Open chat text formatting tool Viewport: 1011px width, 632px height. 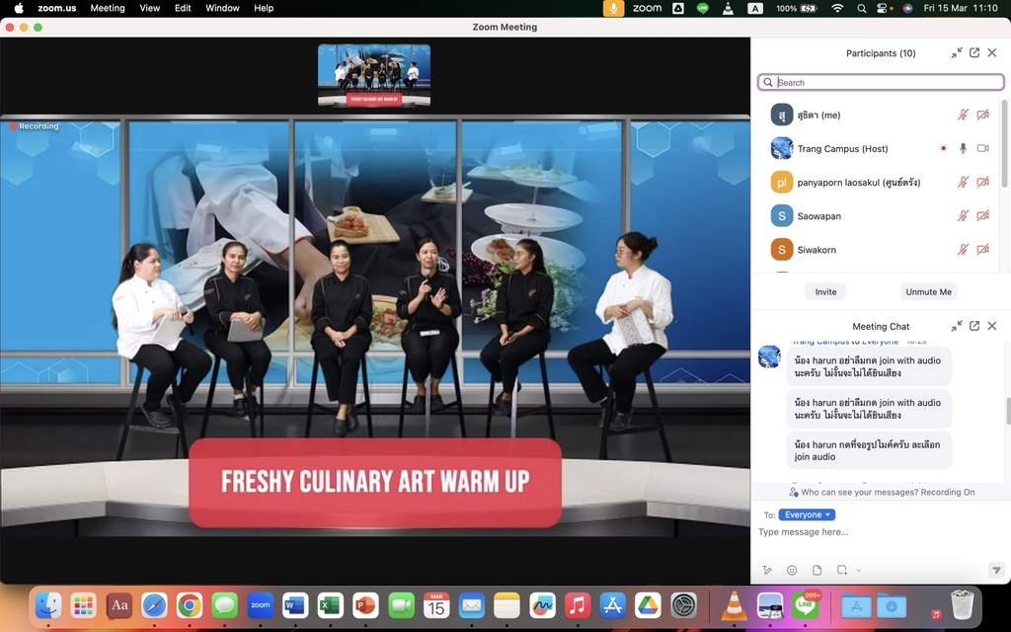coord(767,571)
